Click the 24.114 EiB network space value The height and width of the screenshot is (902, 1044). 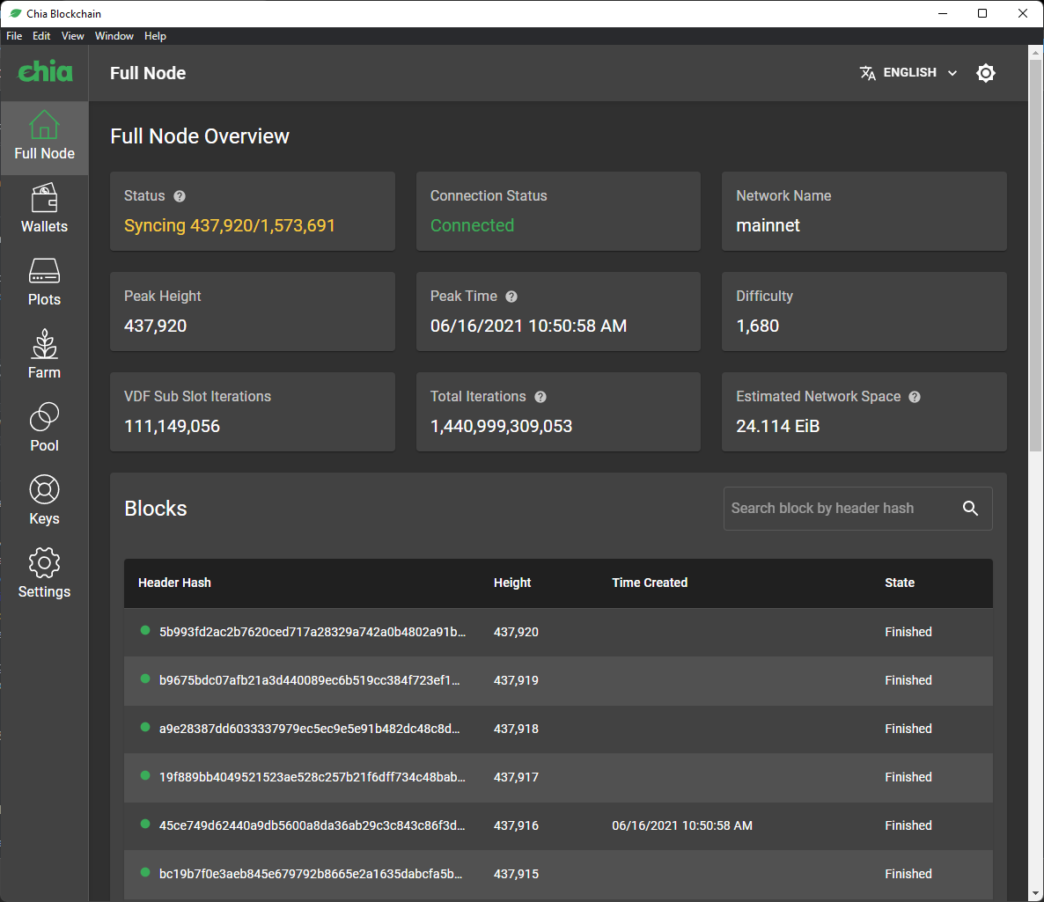pos(777,426)
